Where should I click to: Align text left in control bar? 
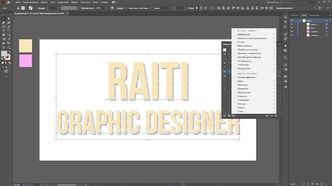(x=197, y=8)
